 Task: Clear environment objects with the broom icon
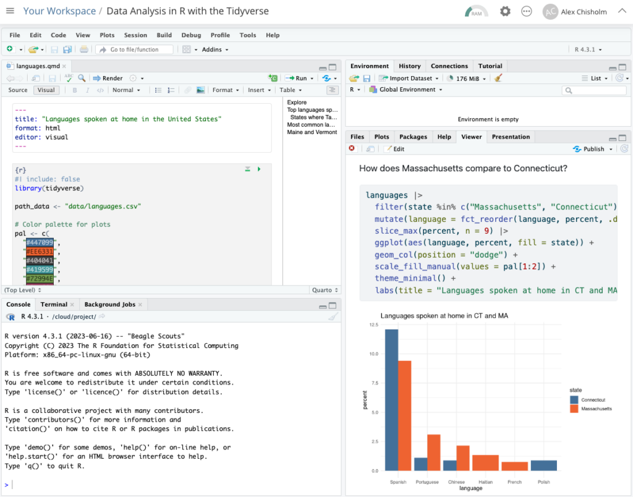click(x=498, y=79)
